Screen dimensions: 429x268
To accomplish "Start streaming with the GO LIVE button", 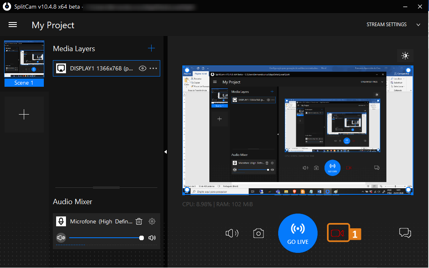I will 297,233.
